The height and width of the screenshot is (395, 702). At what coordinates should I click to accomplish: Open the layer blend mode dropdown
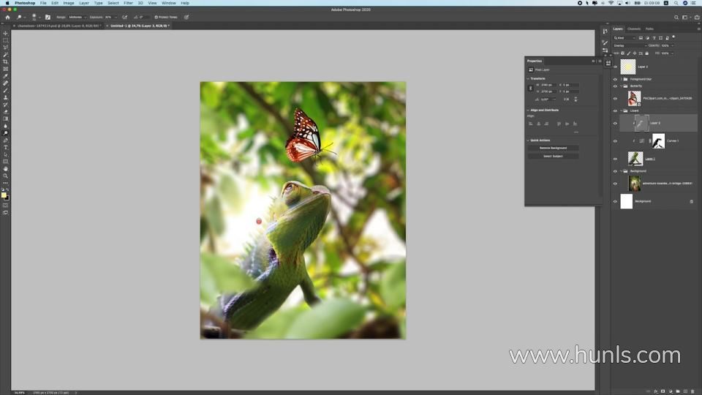[630, 45]
